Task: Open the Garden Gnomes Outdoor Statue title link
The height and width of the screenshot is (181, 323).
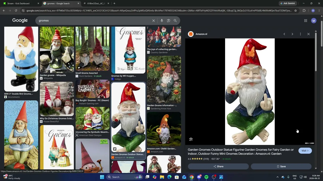Action: pyautogui.click(x=241, y=152)
